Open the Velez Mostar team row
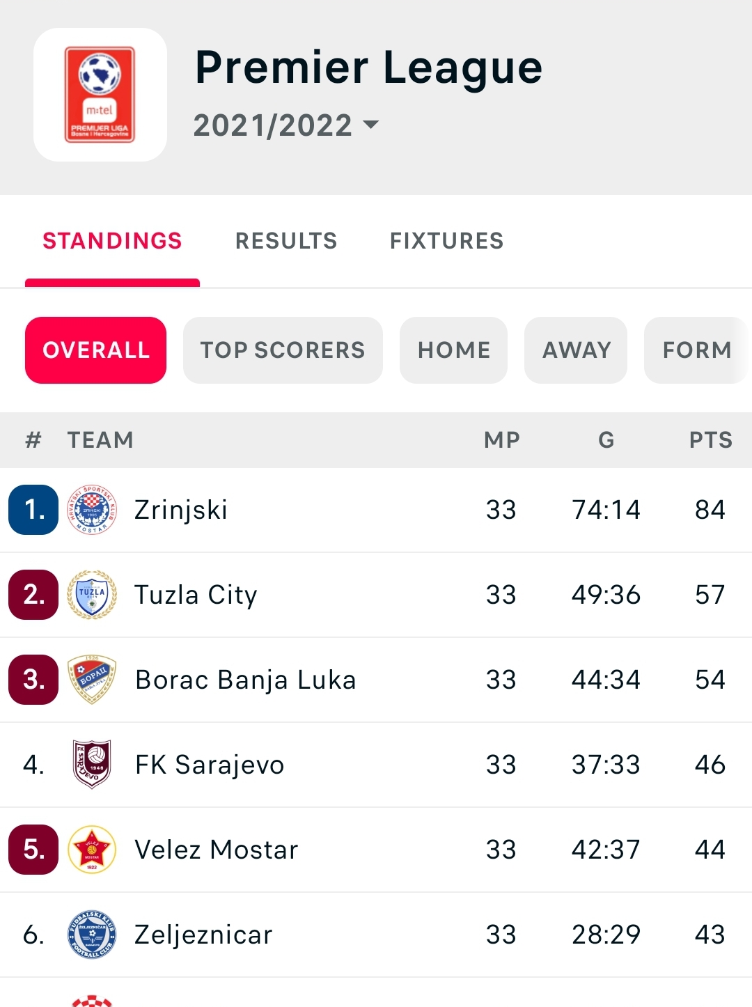Viewport: 752px width, 1007px height. [x=376, y=850]
